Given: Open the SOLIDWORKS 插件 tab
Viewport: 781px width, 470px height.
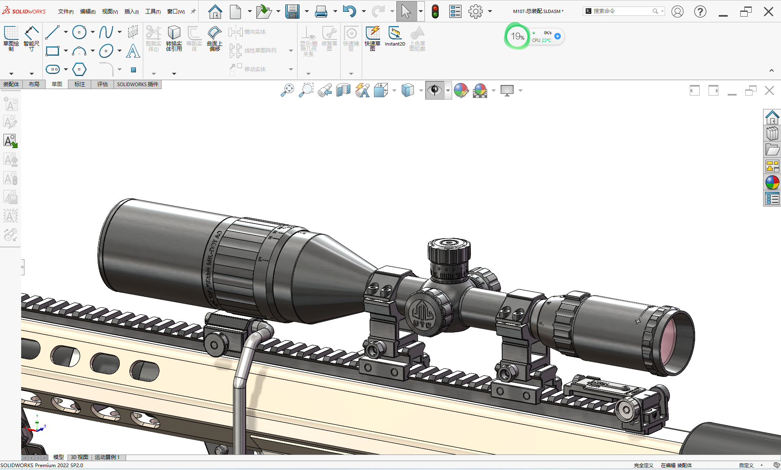Looking at the screenshot, I should (138, 84).
